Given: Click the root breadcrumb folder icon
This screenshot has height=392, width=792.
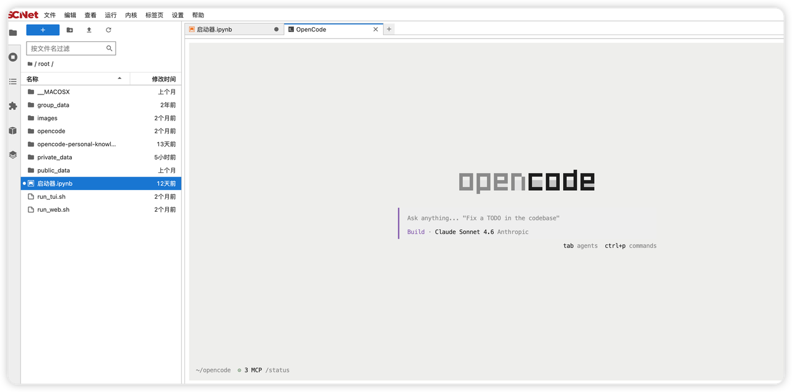Looking at the screenshot, I should click(30, 64).
